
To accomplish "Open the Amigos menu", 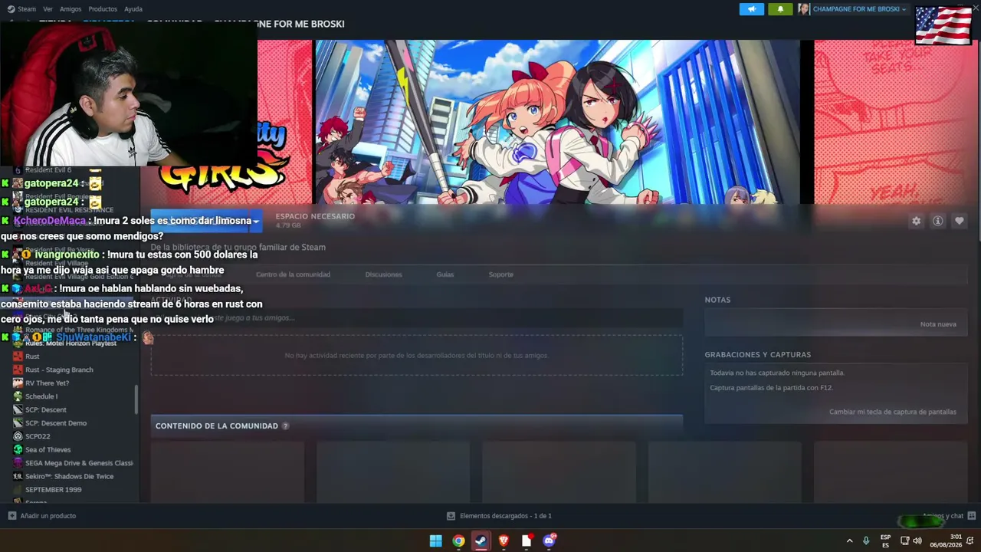I will click(x=71, y=9).
